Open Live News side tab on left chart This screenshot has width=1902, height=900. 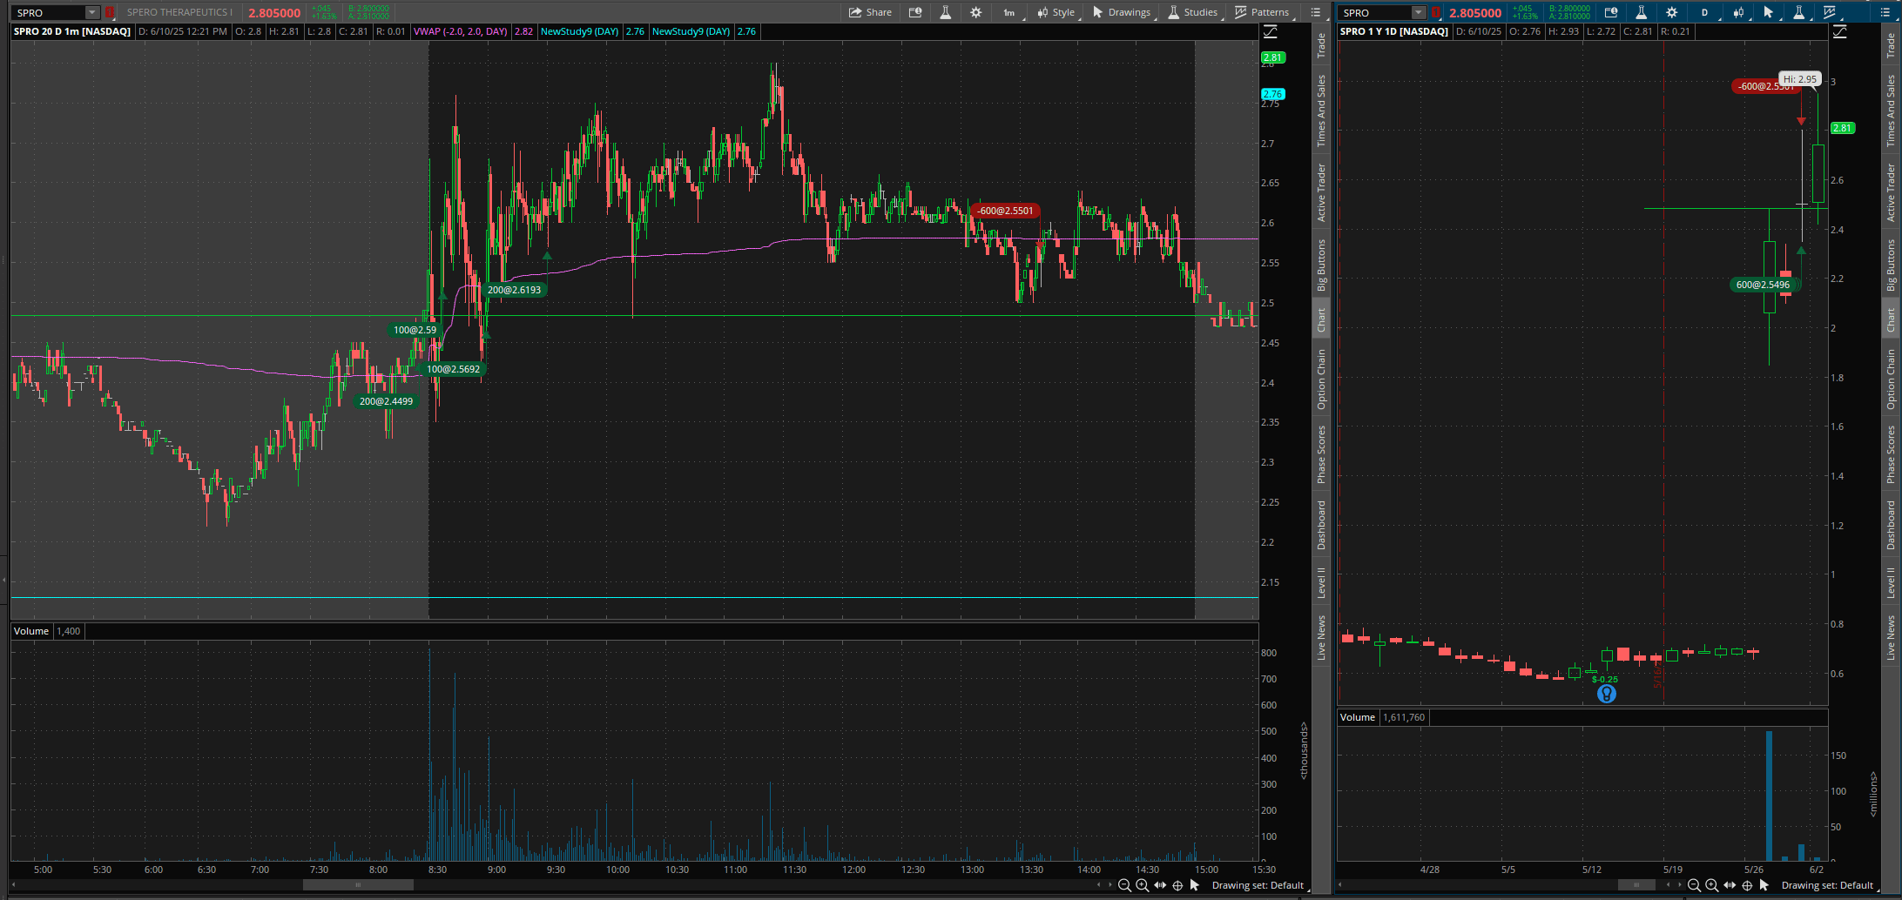pos(1321,638)
